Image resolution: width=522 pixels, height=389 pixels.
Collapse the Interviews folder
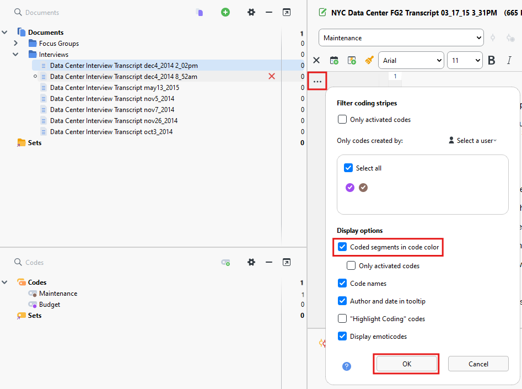tap(15, 54)
